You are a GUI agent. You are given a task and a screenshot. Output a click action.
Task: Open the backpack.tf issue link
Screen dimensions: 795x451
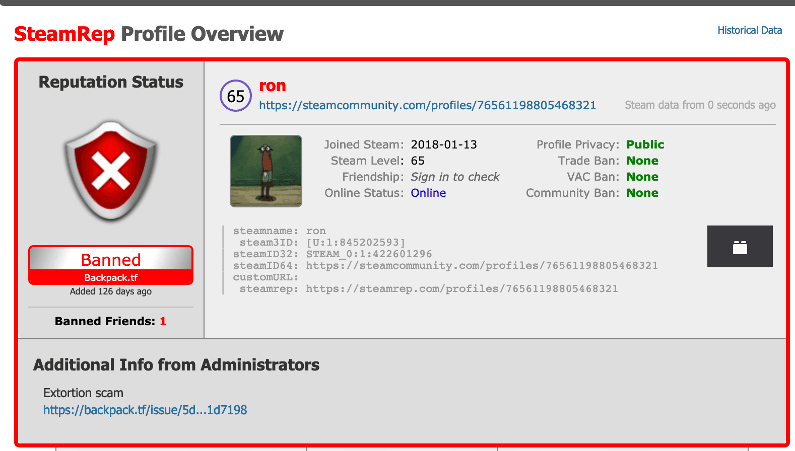[145, 410]
